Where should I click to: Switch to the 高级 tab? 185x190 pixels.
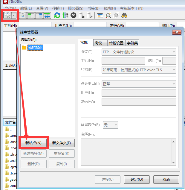tap(100, 43)
